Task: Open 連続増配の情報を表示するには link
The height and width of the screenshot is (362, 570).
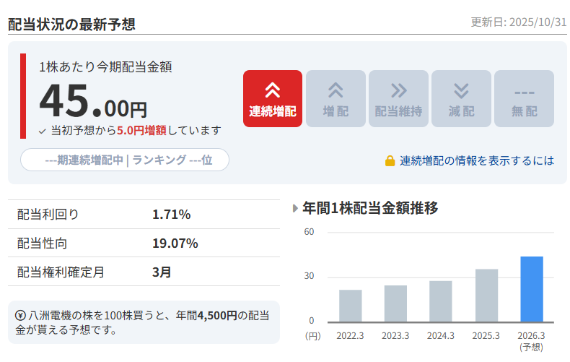Action: click(x=477, y=160)
